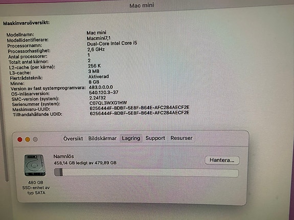Click the hard drive disk icon
Screen dimensions: 294x220
tap(35, 165)
